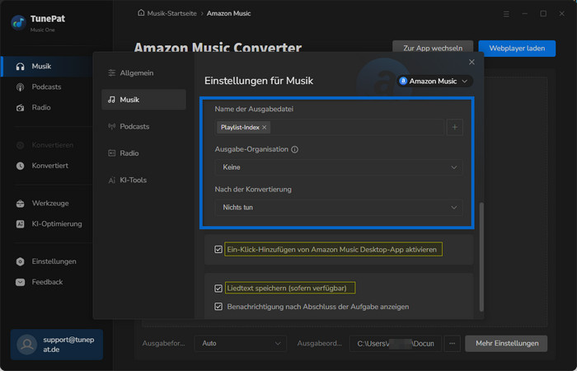577x371 pixels.
Task: Close the settings dialog with X
Action: (471, 62)
